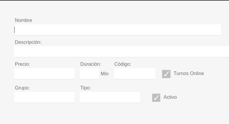Click the Activo label text

(x=170, y=97)
